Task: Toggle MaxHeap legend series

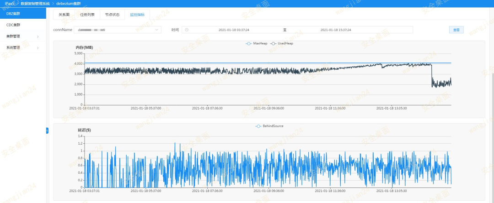Action: pos(257,43)
